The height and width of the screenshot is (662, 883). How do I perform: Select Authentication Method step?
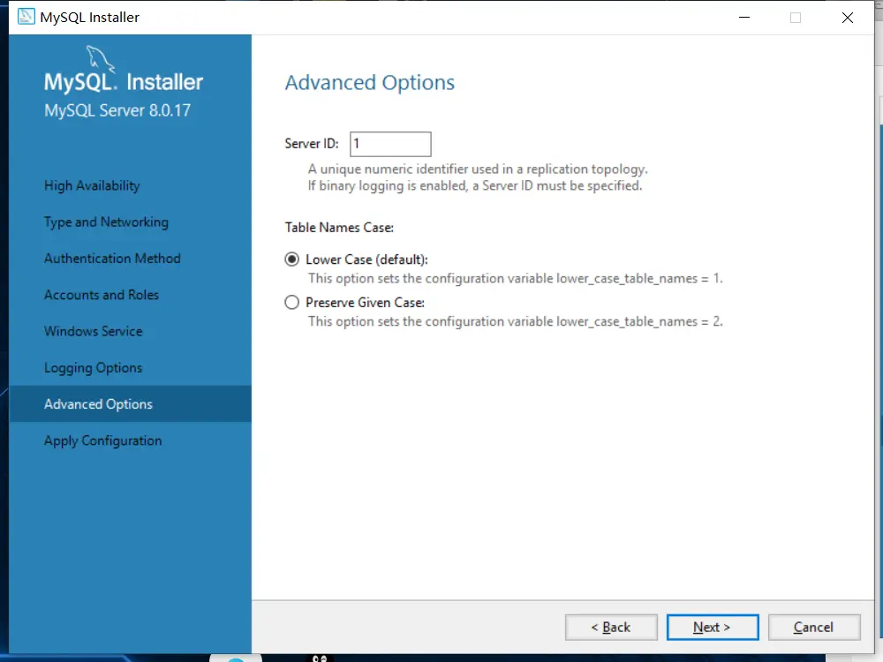[x=112, y=259]
